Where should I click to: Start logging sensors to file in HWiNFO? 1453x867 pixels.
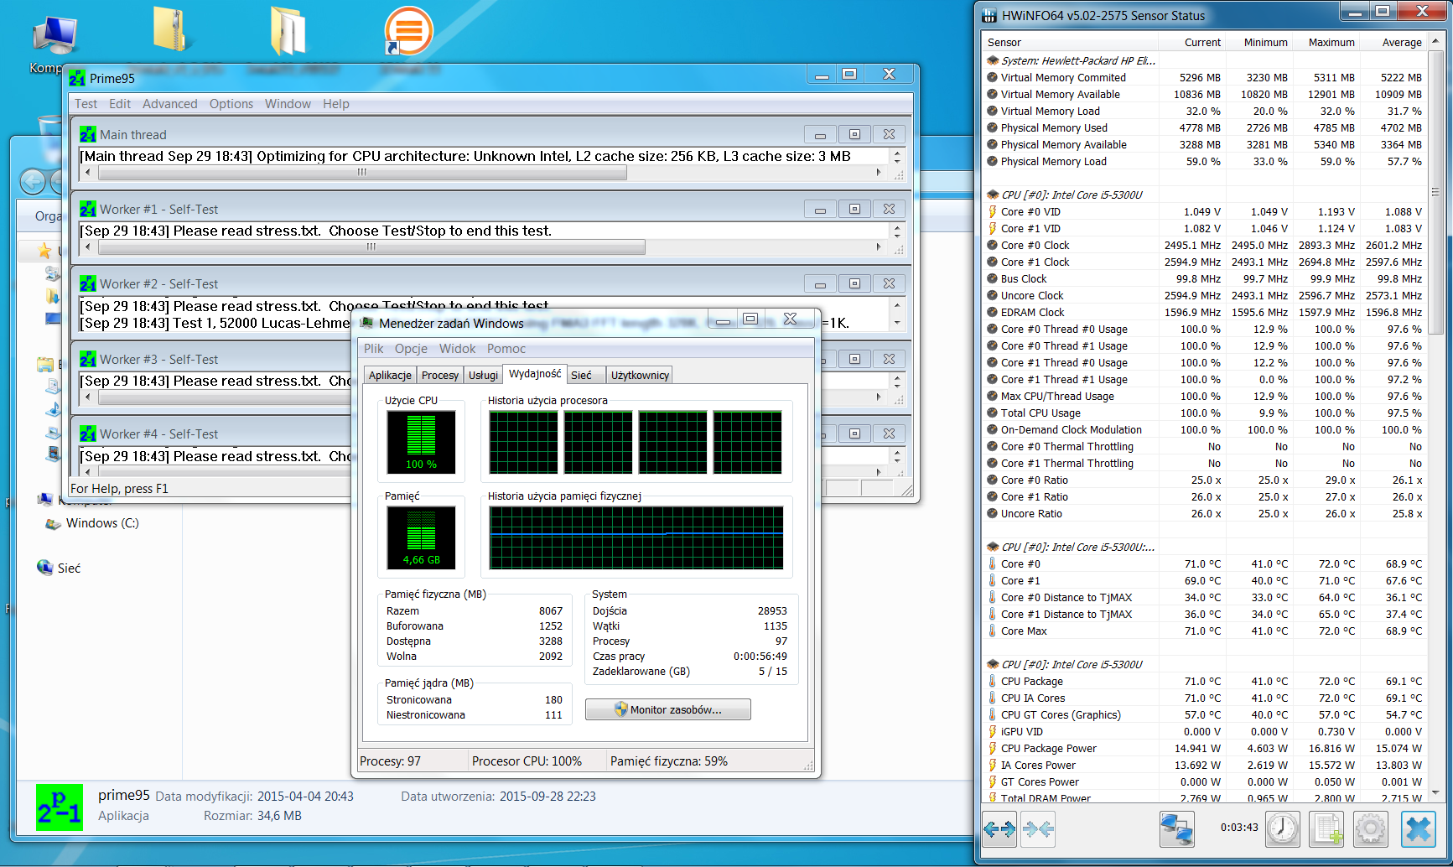1327,829
